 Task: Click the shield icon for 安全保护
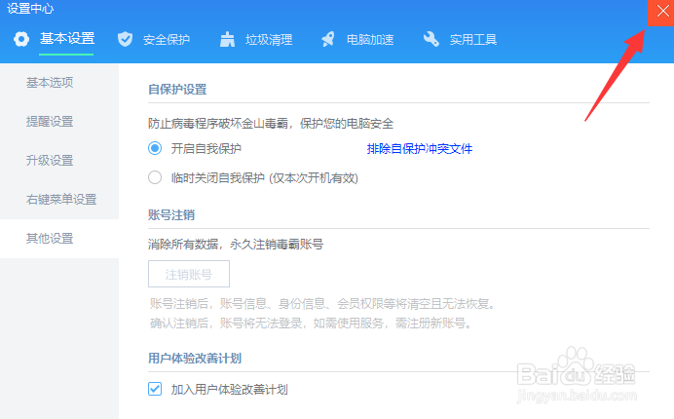point(125,39)
